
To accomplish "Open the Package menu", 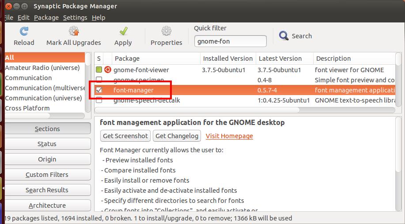I will (46, 18).
